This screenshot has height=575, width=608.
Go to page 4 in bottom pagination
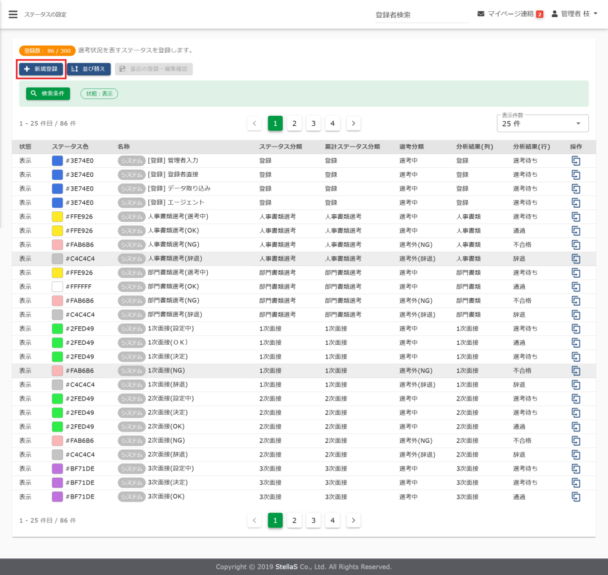(x=332, y=520)
